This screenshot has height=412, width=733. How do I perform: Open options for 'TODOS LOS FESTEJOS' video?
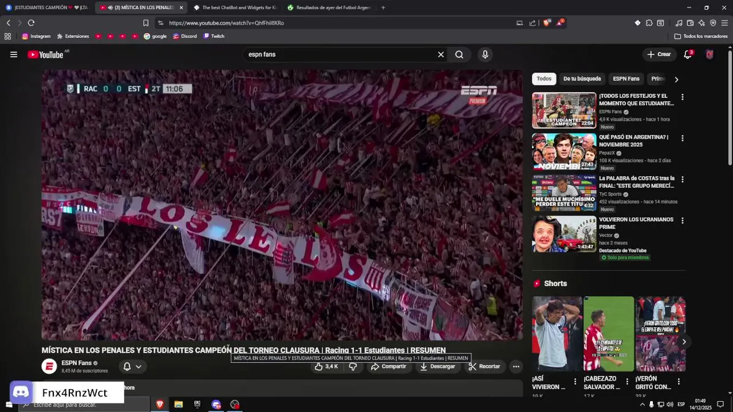pyautogui.click(x=682, y=97)
